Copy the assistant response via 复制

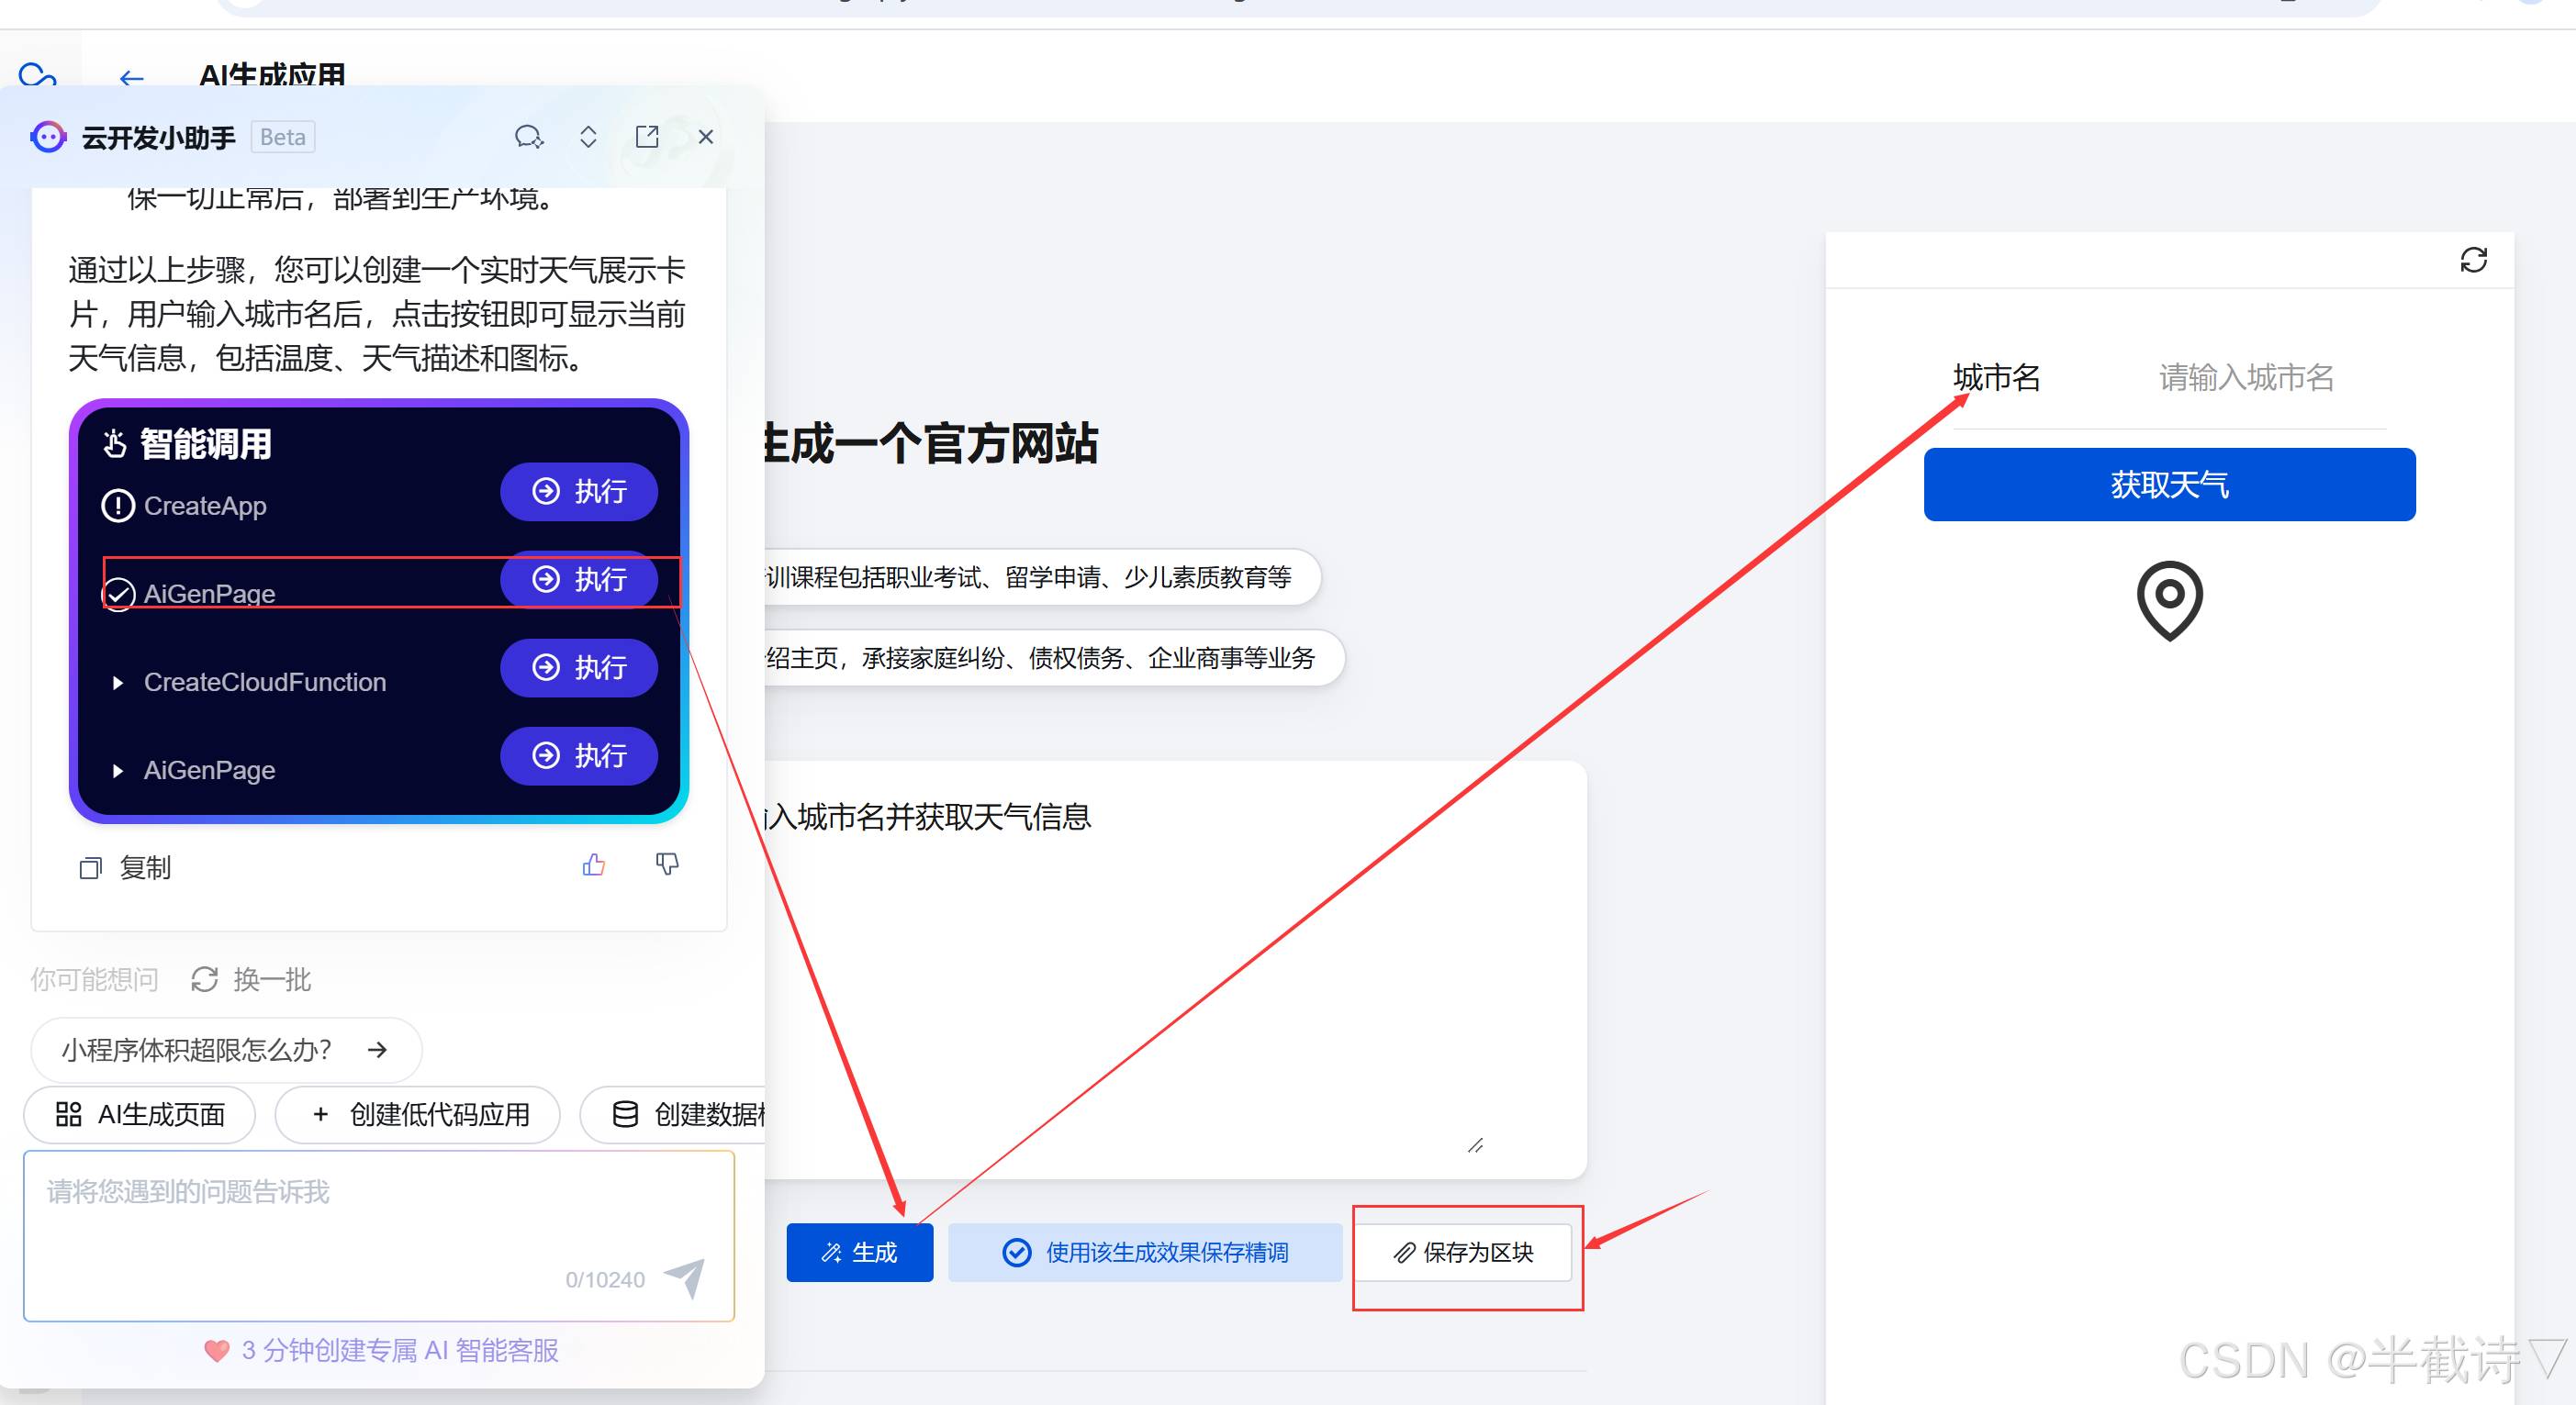pyautogui.click(x=126, y=867)
